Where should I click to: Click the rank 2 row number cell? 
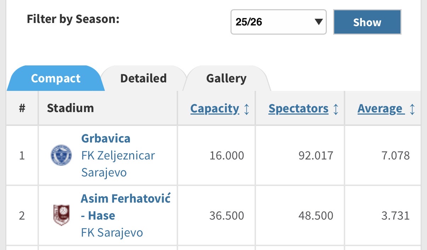pos(22,215)
